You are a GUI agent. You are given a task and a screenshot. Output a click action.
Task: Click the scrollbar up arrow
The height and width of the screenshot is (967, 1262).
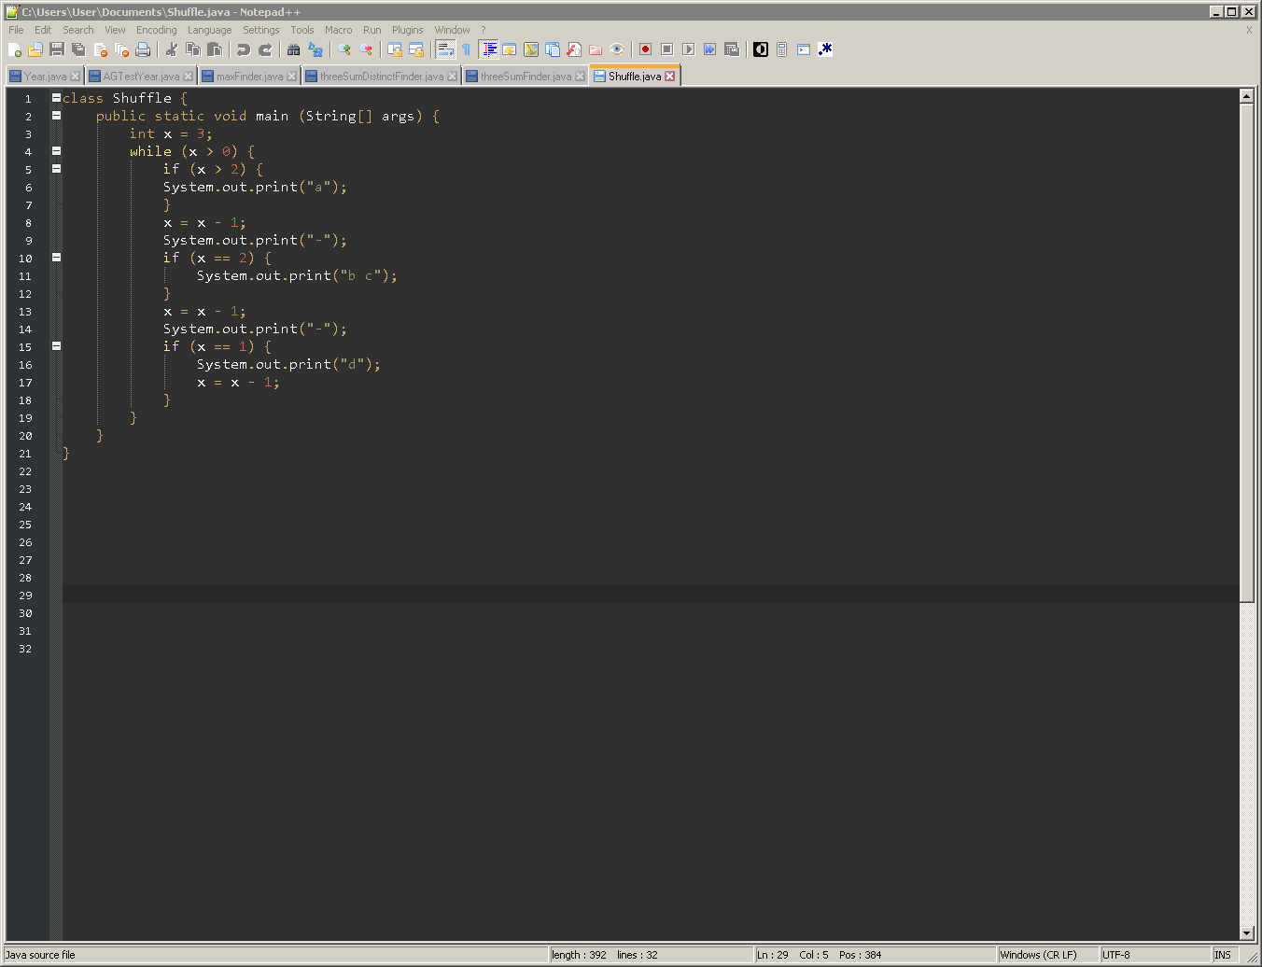coord(1246,96)
